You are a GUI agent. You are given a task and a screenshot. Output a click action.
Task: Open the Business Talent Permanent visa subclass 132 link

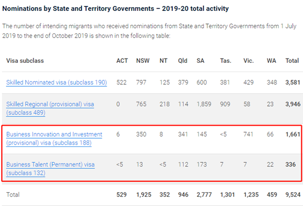[50, 168]
